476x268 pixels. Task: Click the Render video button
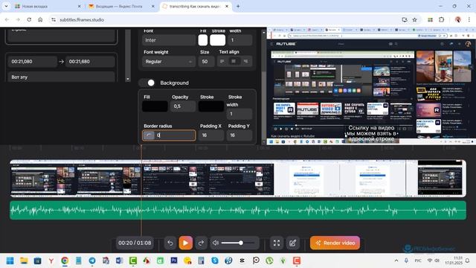335,243
